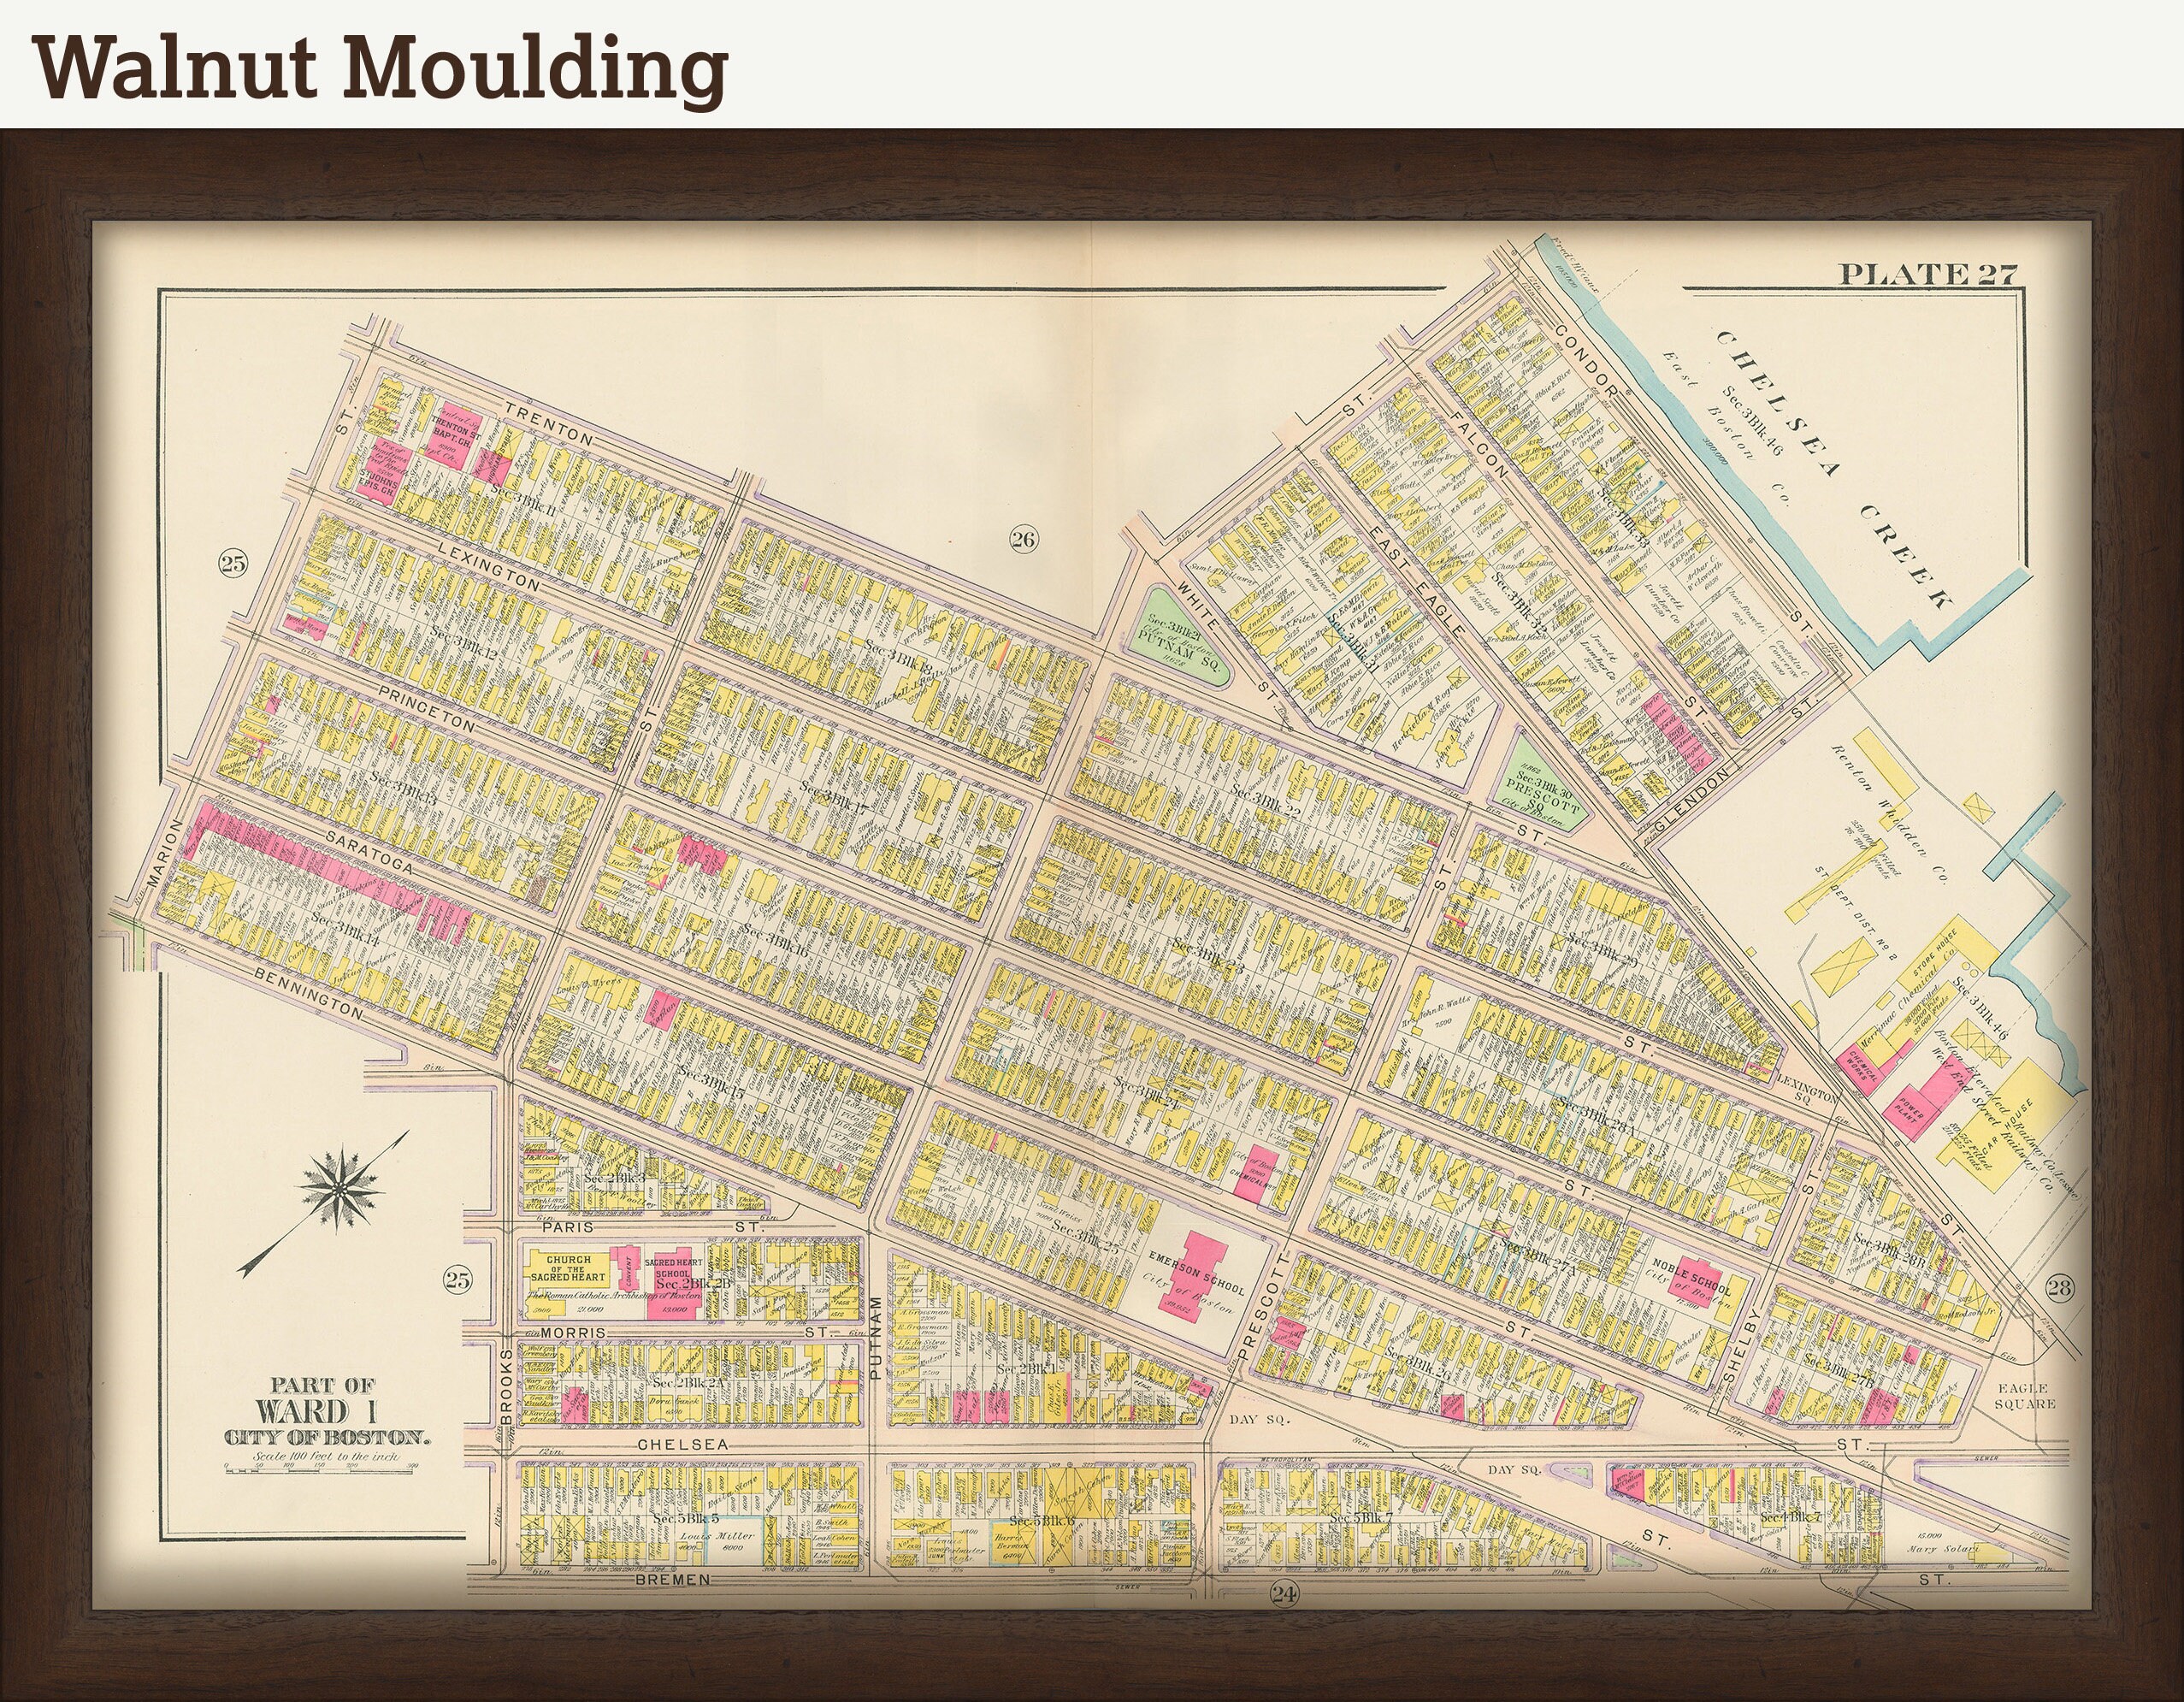This screenshot has width=2184, height=1702.
Task: Click the "LEXINGTON SQ." label
Action: (1805, 1089)
